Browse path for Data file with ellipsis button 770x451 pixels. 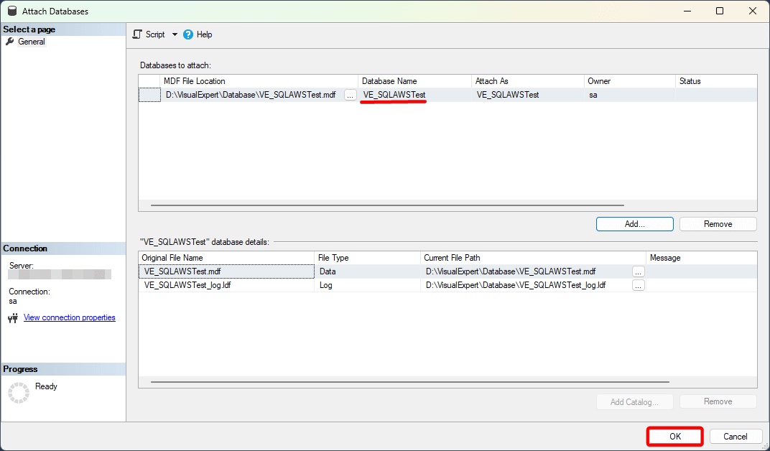click(639, 272)
